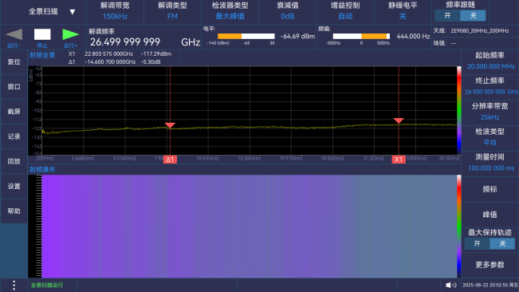Open 解调类型 FM setting
Viewport: 519px width, 292px height.
(172, 12)
